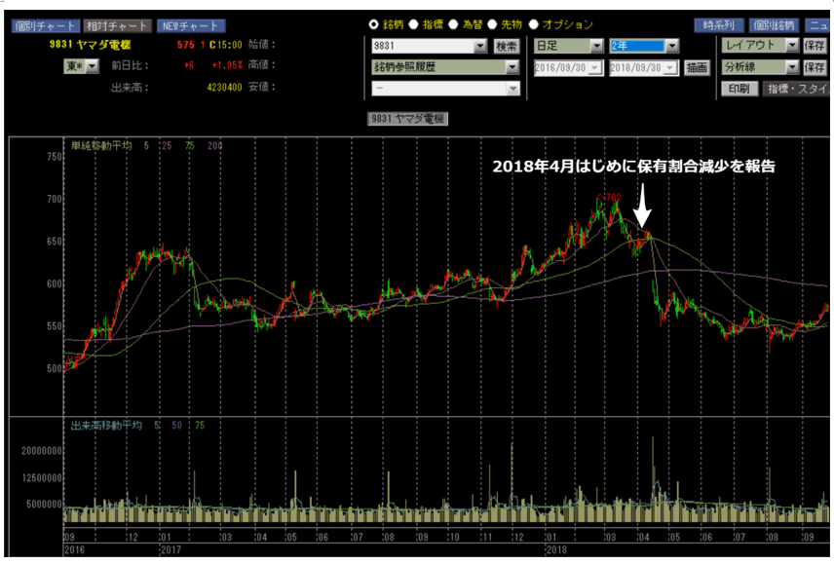This screenshot has height=564, width=834.
Task: Select the 銘柄 radio button
Action: pyautogui.click(x=374, y=24)
